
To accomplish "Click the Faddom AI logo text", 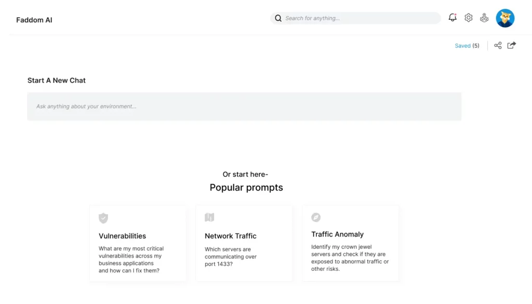I will [x=34, y=20].
